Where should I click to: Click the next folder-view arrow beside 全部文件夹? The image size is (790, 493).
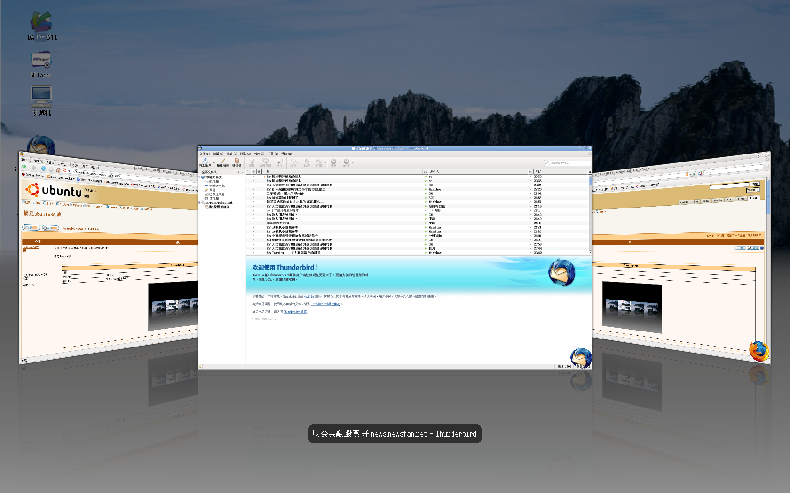pos(242,172)
